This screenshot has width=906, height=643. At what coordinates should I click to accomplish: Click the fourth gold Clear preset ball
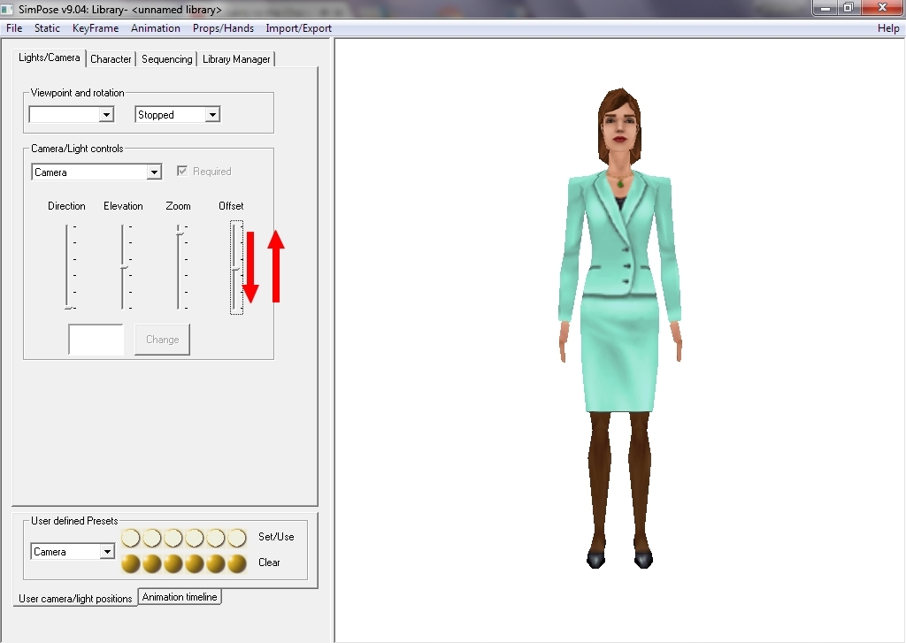click(x=195, y=563)
